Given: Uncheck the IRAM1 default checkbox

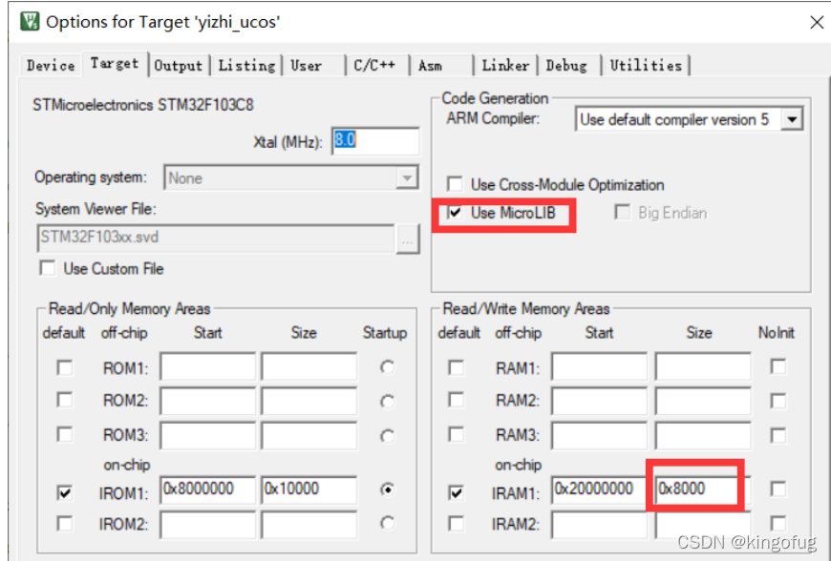Looking at the screenshot, I should (x=456, y=492).
